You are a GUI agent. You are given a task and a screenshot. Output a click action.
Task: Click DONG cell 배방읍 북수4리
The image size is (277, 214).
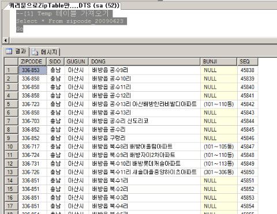(x=144, y=206)
